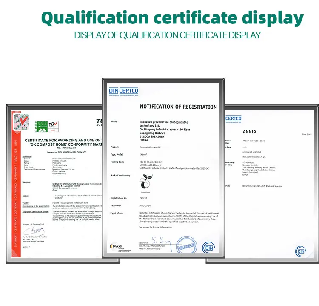319x306 pixels.
Task: Click the 'Valid until' label
Action: pyautogui.click(x=116, y=205)
